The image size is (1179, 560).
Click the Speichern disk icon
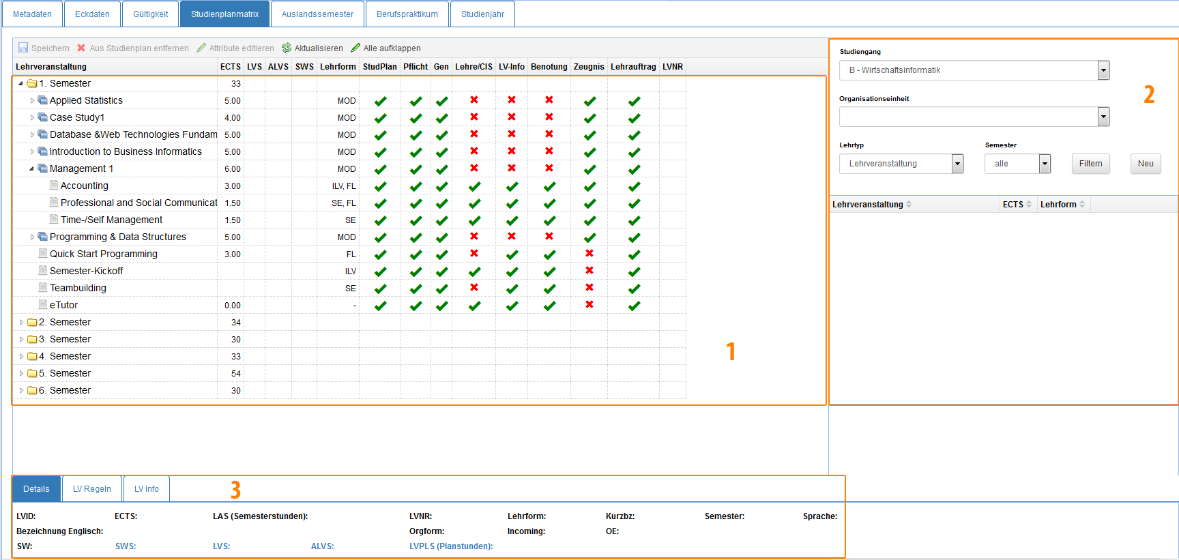[x=23, y=48]
